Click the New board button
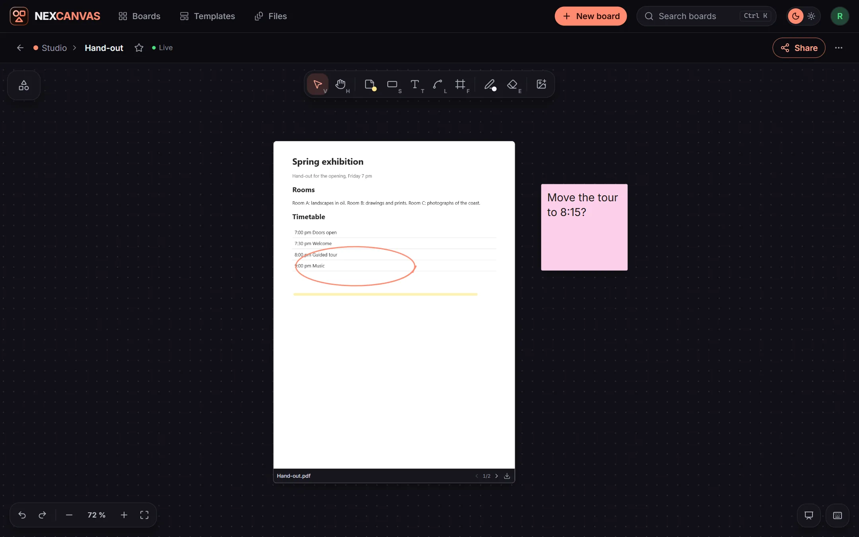The image size is (859, 537). click(x=591, y=16)
